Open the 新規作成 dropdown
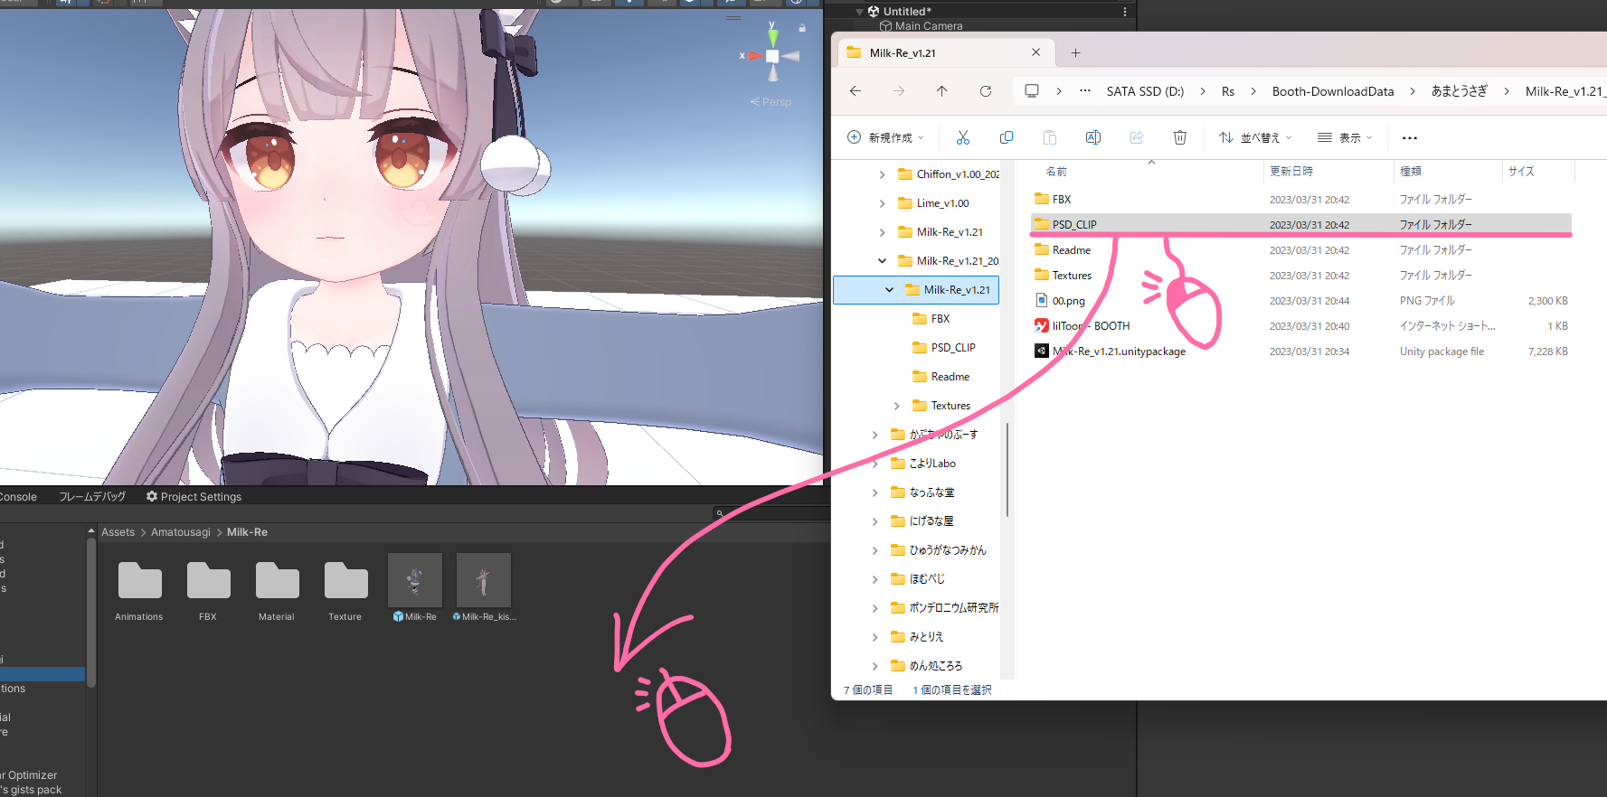The image size is (1607, 797). [885, 137]
